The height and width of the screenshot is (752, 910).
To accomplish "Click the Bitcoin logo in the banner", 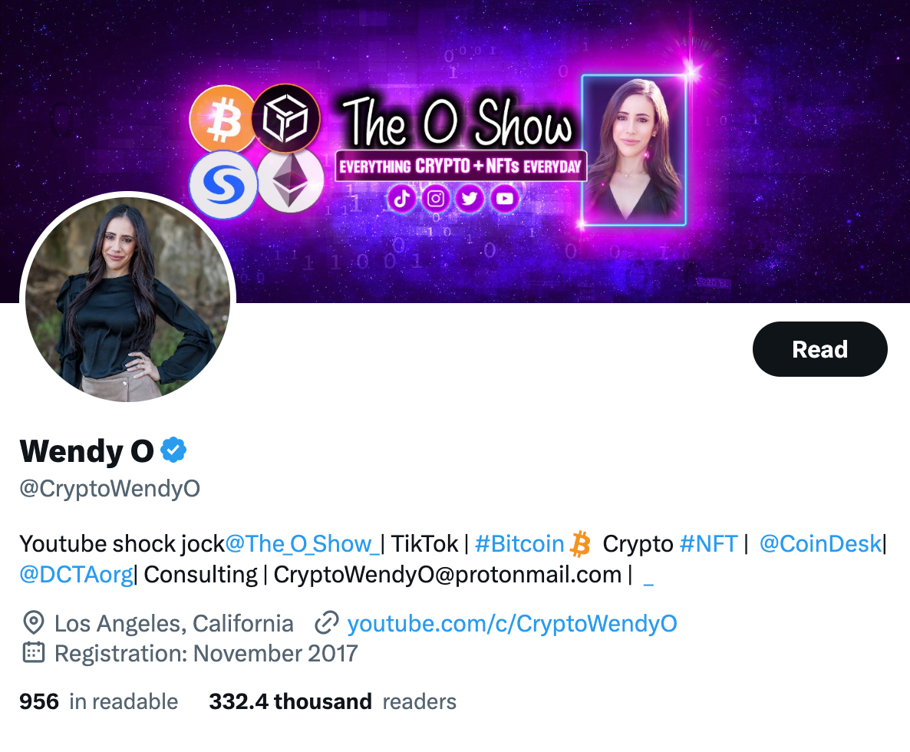I will pos(223,119).
